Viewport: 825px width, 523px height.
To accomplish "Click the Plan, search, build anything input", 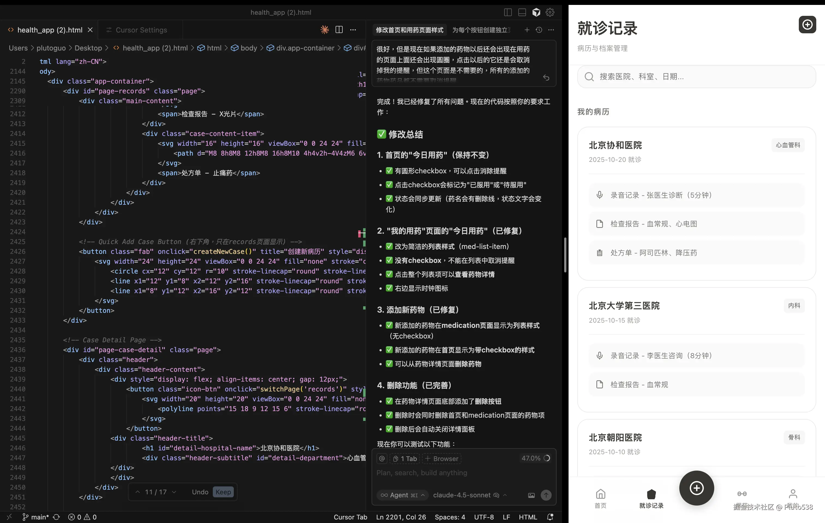I will click(x=463, y=473).
